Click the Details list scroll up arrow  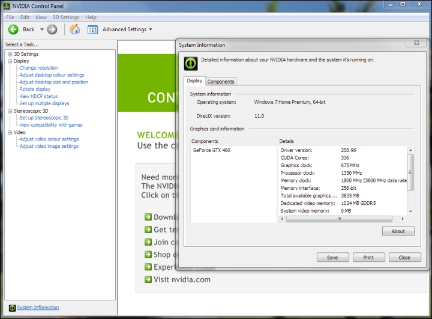pyautogui.click(x=410, y=150)
